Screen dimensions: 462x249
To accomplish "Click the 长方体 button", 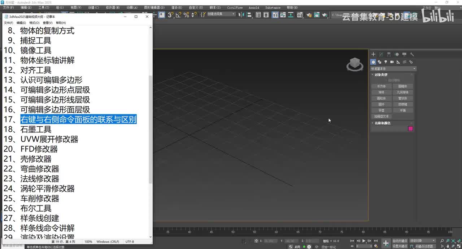I will coord(382,86).
